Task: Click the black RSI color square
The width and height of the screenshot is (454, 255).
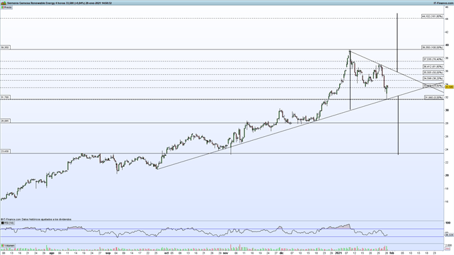Action: pos(3,223)
